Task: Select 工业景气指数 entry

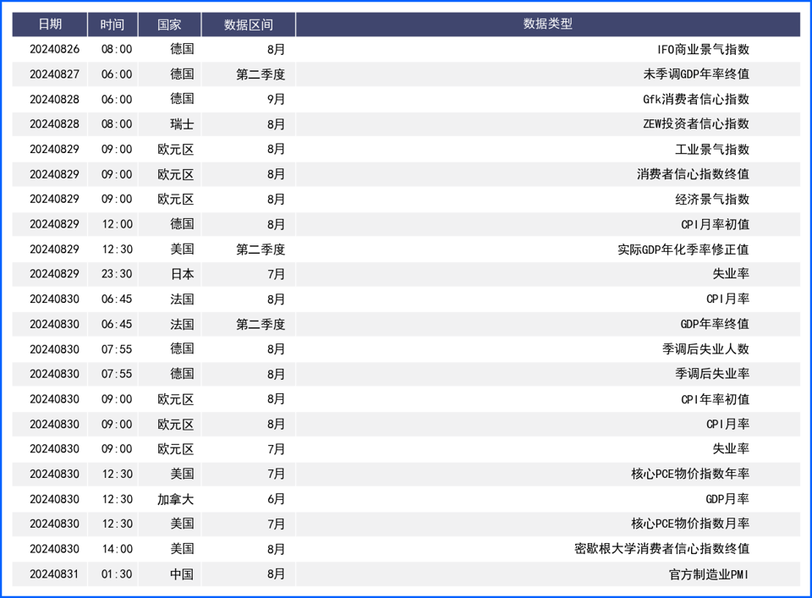Action: coord(712,149)
